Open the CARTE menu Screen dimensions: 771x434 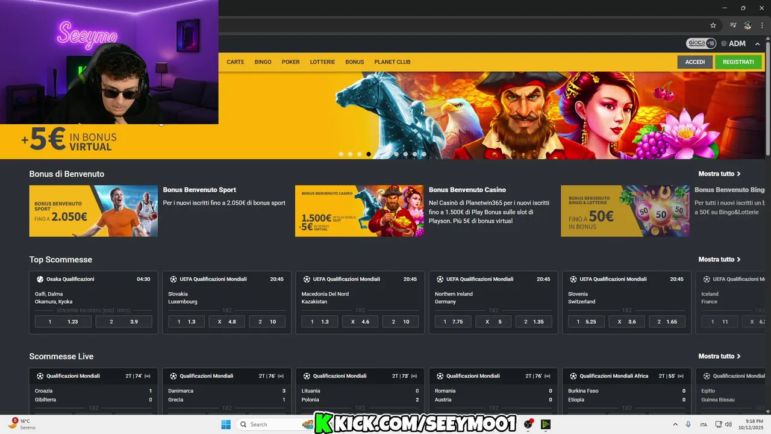pos(236,62)
